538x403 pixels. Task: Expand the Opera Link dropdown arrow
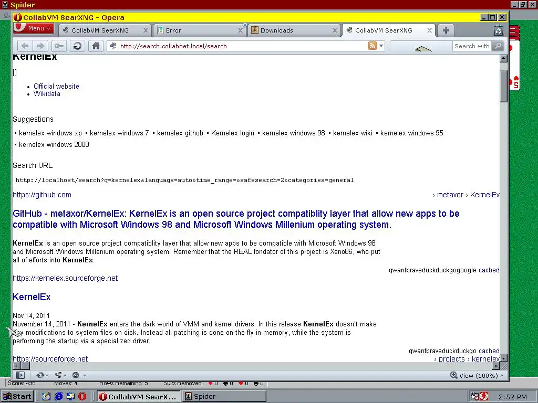pyautogui.click(x=47, y=376)
